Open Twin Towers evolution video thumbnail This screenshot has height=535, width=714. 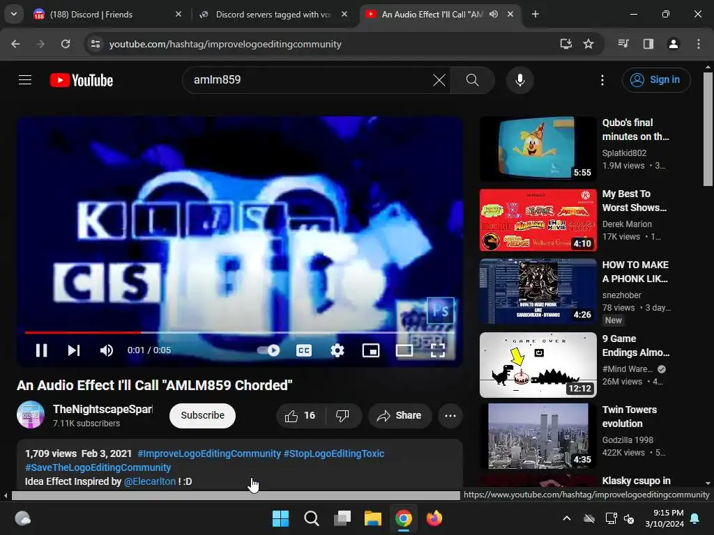coord(538,436)
